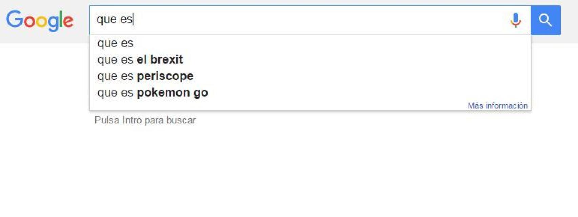The width and height of the screenshot is (578, 217).
Task: Click the "Pulsa Intro para buscar" hint
Action: tap(145, 120)
